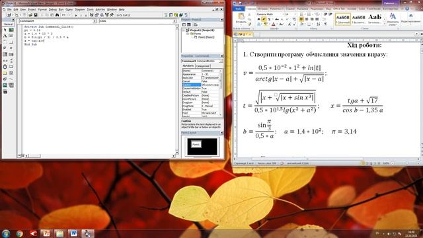Toggle Italic formatting in Word ribbon
This screenshot has height=238, width=423.
point(264,19)
